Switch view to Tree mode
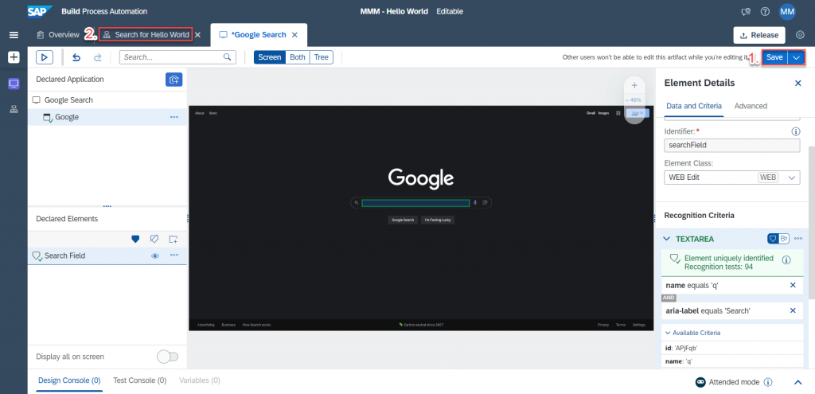This screenshot has width=815, height=394. tap(322, 57)
